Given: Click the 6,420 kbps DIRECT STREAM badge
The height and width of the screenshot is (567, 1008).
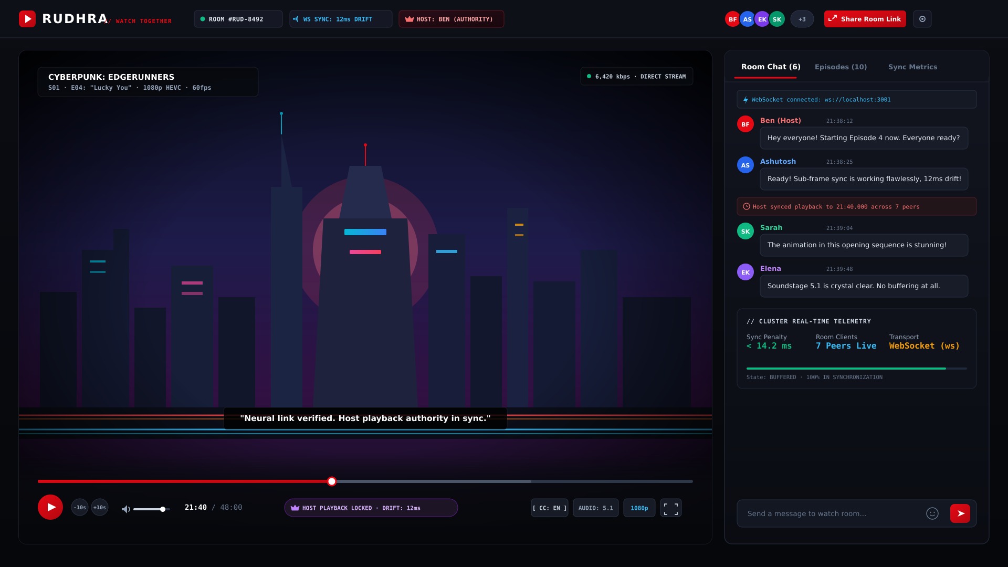Looking at the screenshot, I should (636, 76).
